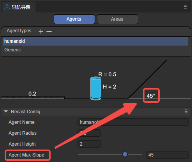The image size is (192, 162).
Task: Click the Agent Height value field
Action: tap(89, 144)
